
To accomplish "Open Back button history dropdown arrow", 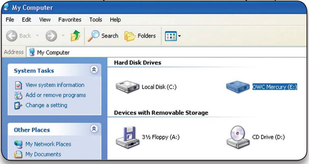I will pos(37,36).
